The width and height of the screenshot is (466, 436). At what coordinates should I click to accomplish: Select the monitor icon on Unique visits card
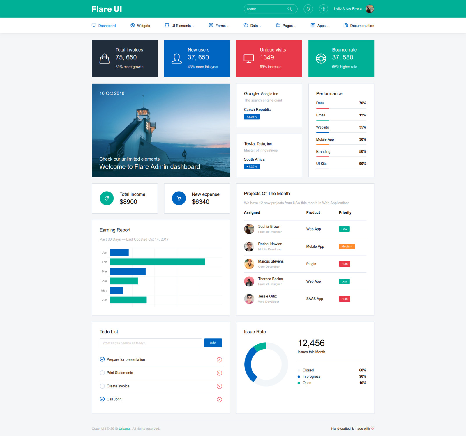248,58
